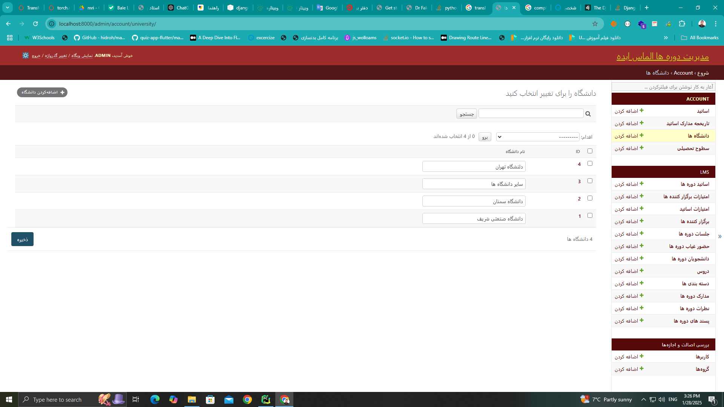Click the plus icon beside کاربرها
This screenshot has width=724, height=407.
641,357
